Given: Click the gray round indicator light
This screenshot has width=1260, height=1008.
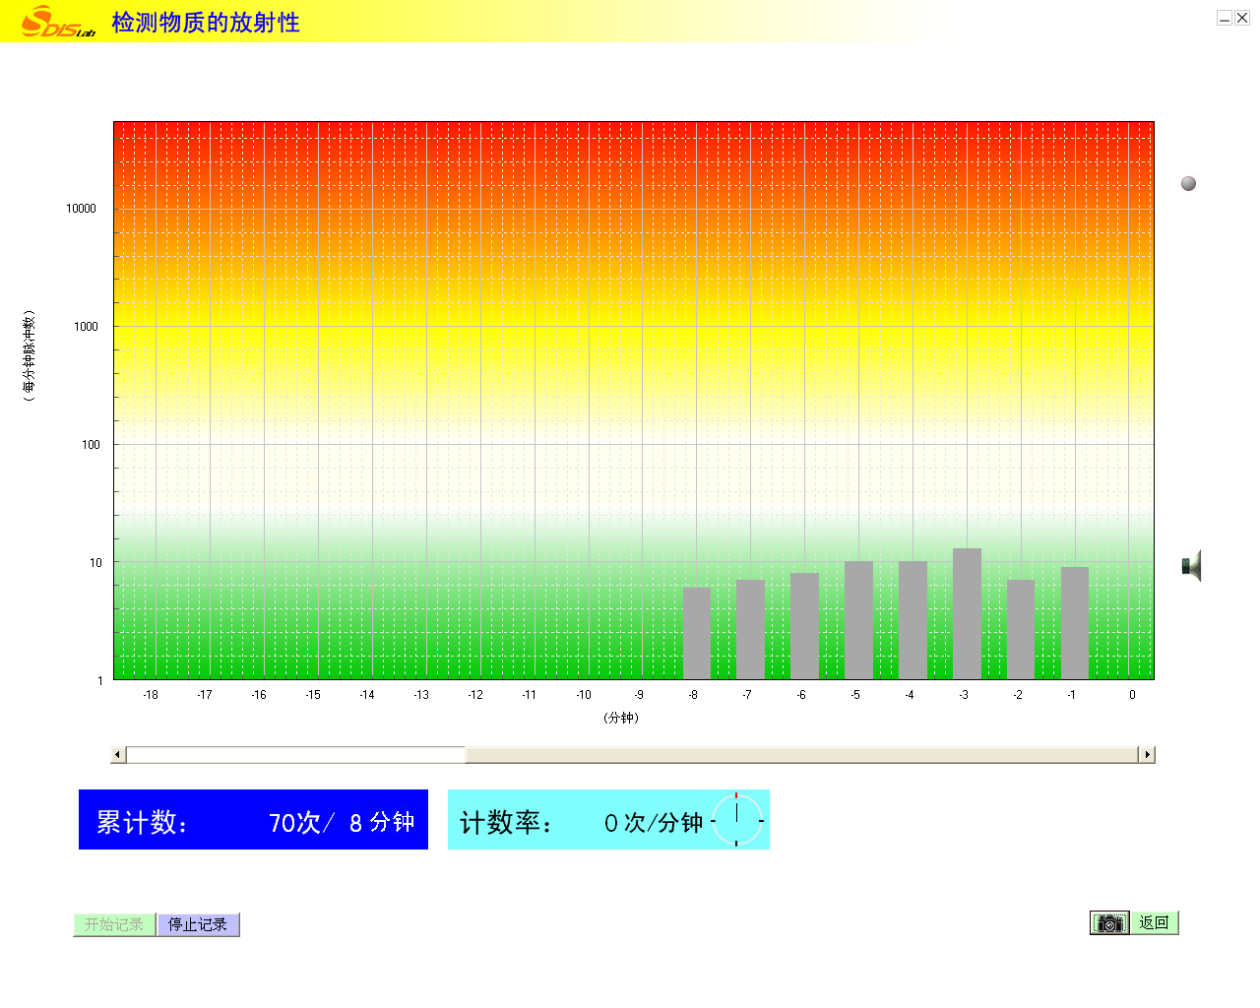Looking at the screenshot, I should pos(1188,183).
